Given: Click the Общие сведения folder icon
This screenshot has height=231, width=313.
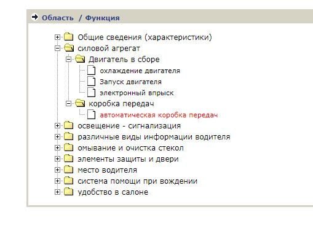Looking at the screenshot, I should click(69, 37).
